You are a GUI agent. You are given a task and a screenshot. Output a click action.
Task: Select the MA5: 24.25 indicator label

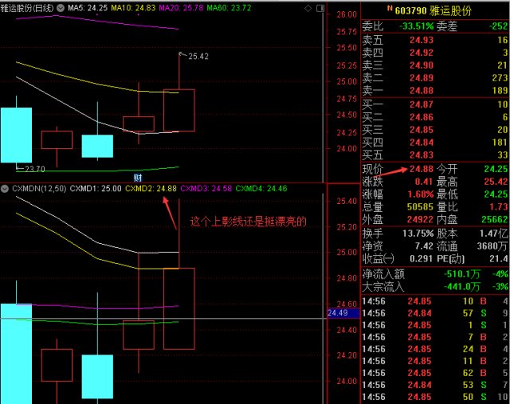(88, 8)
